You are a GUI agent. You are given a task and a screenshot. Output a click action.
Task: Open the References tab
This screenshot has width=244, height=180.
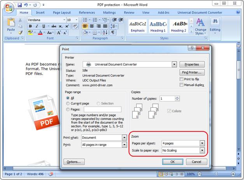coord(87,12)
